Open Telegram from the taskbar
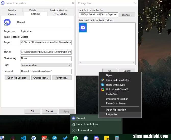The image size is (171, 140). tap(54, 138)
